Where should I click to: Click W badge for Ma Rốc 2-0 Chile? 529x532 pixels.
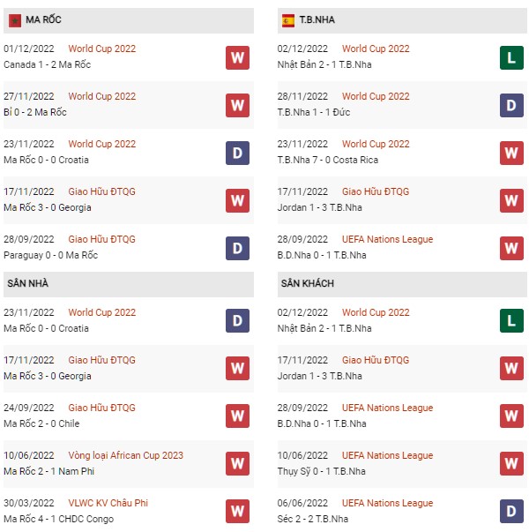237,416
